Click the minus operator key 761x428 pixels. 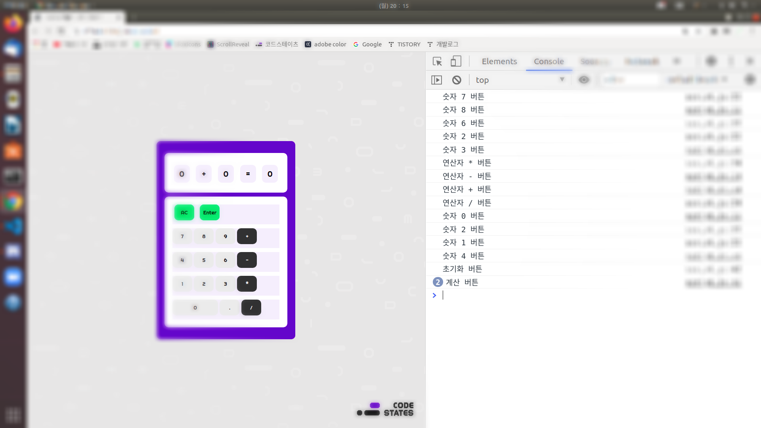247,260
